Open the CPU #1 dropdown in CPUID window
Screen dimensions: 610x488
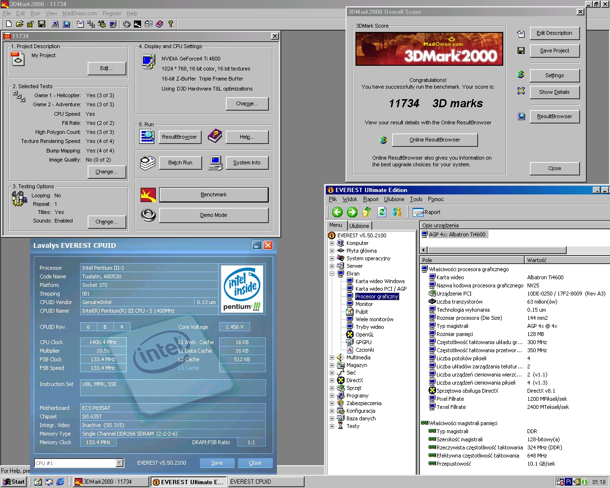click(120, 463)
